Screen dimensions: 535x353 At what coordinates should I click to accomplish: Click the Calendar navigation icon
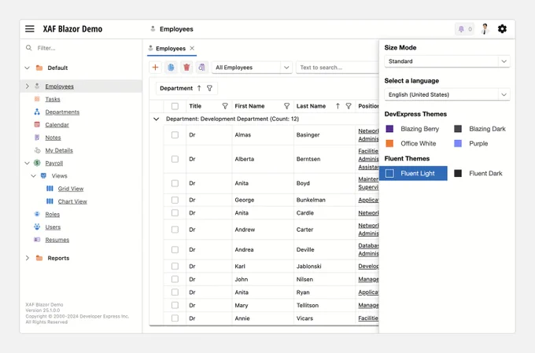[37, 124]
